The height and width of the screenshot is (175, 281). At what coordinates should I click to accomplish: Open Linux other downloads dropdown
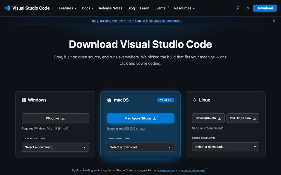pyautogui.click(x=226, y=147)
